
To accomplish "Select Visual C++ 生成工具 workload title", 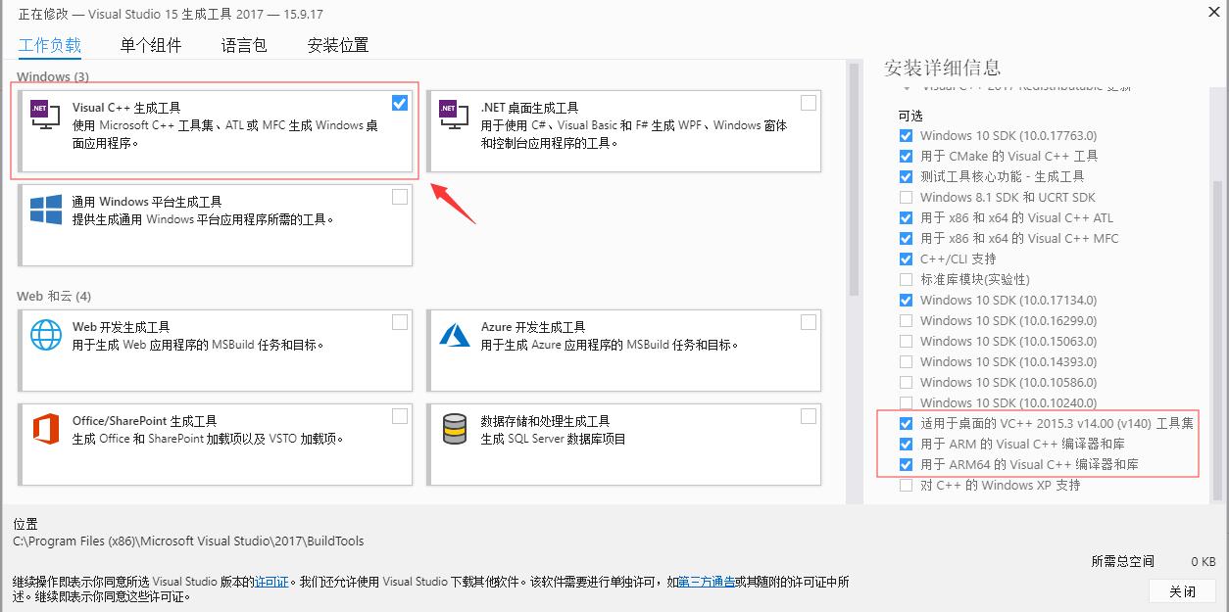I will pyautogui.click(x=126, y=108).
